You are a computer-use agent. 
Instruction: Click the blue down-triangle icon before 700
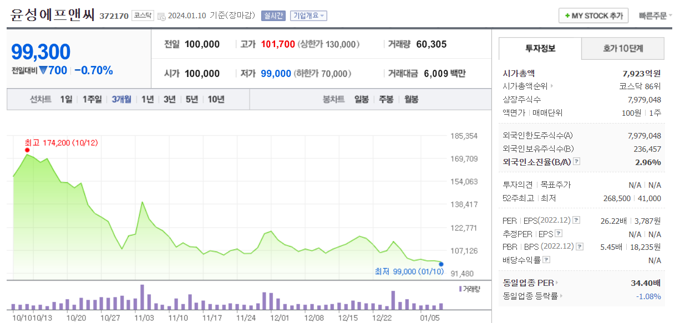pyautogui.click(x=43, y=70)
